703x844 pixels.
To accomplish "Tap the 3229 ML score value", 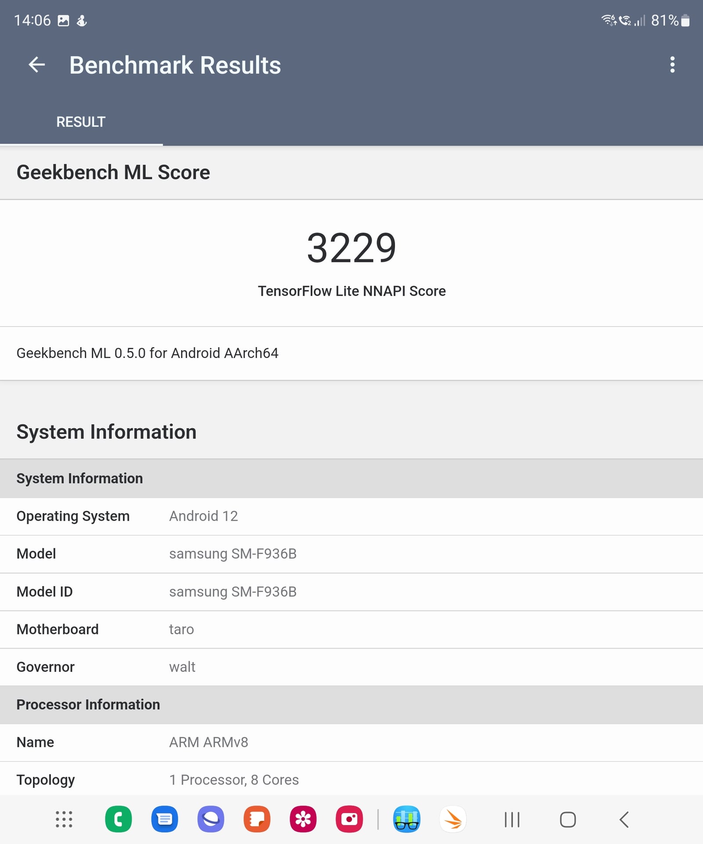I will pos(351,248).
